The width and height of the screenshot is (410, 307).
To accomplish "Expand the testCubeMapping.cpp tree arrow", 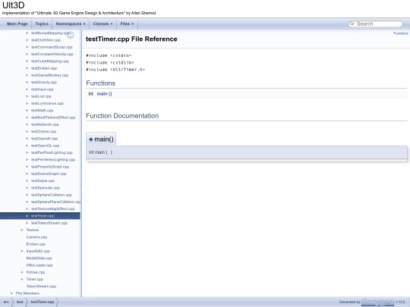I will click(x=27, y=61).
